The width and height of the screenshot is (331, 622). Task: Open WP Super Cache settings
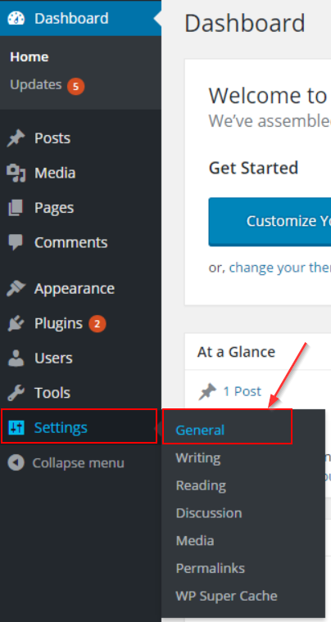[227, 596]
